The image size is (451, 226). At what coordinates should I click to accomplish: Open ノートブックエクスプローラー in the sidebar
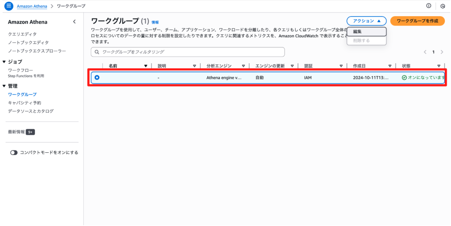point(37,51)
